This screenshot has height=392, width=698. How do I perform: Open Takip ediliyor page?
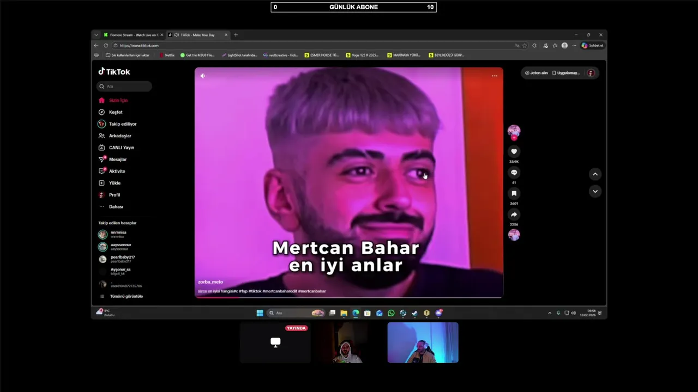(118, 124)
